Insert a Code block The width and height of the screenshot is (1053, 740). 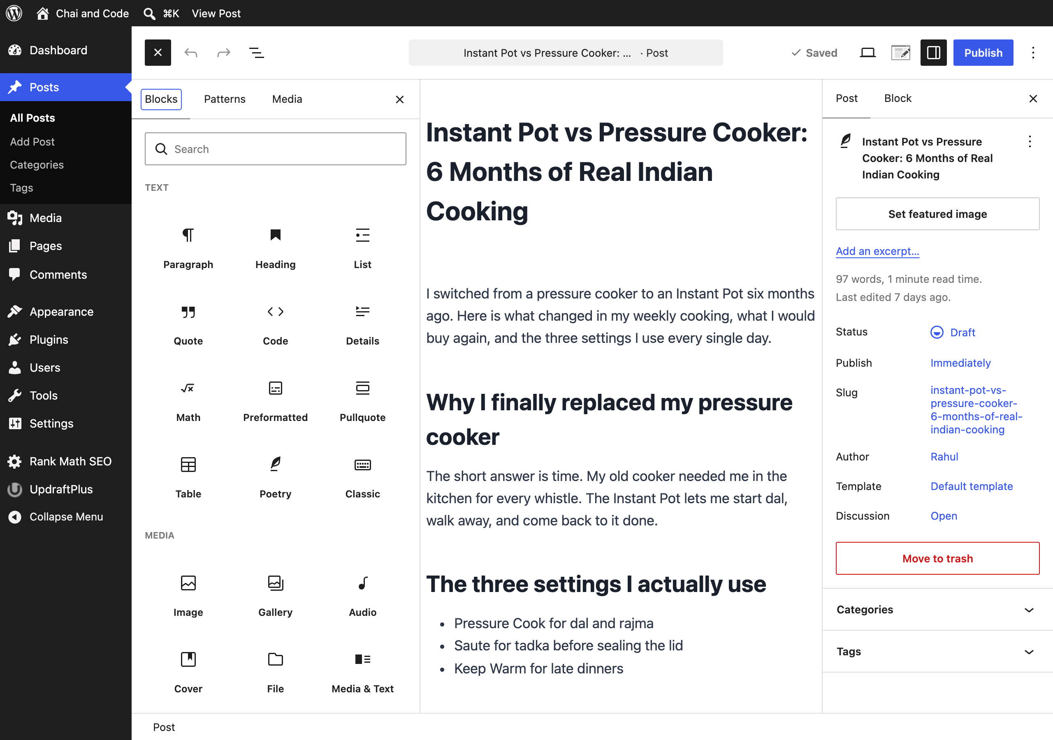tap(275, 324)
